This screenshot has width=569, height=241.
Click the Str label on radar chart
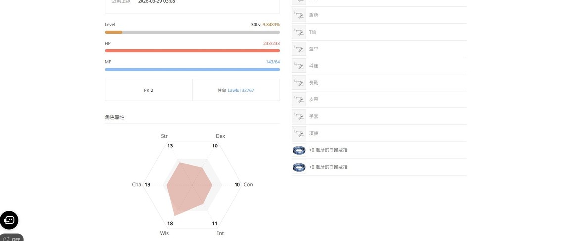pos(164,136)
